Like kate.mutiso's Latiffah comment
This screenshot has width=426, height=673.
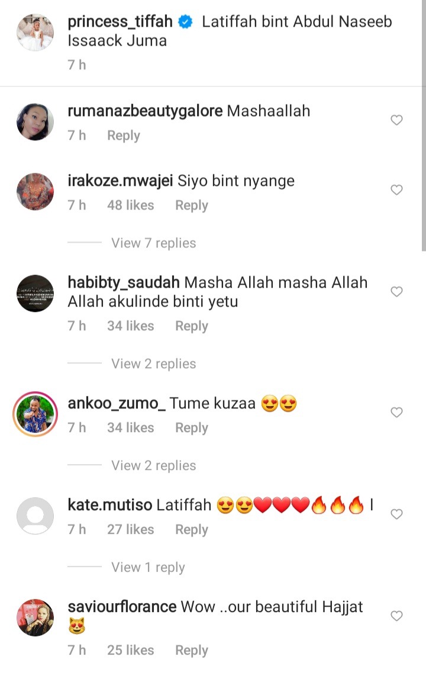[396, 514]
